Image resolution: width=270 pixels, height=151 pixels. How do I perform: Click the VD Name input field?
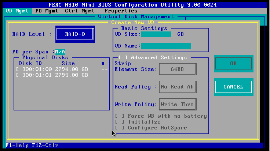pos(166,46)
